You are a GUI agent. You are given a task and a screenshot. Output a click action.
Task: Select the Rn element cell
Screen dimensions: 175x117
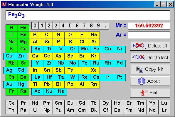pyautogui.click(x=94, y=85)
